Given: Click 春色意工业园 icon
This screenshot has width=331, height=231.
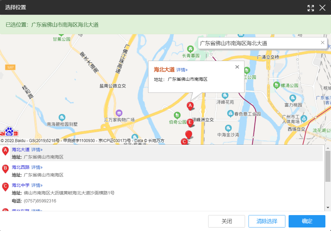Looking at the screenshot, I should pos(230,114).
